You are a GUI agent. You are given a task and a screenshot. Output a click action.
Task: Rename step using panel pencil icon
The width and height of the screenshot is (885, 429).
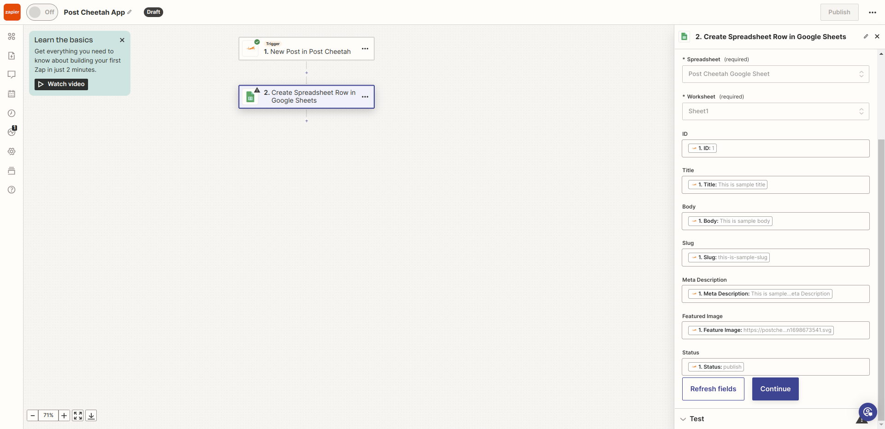coord(866,36)
